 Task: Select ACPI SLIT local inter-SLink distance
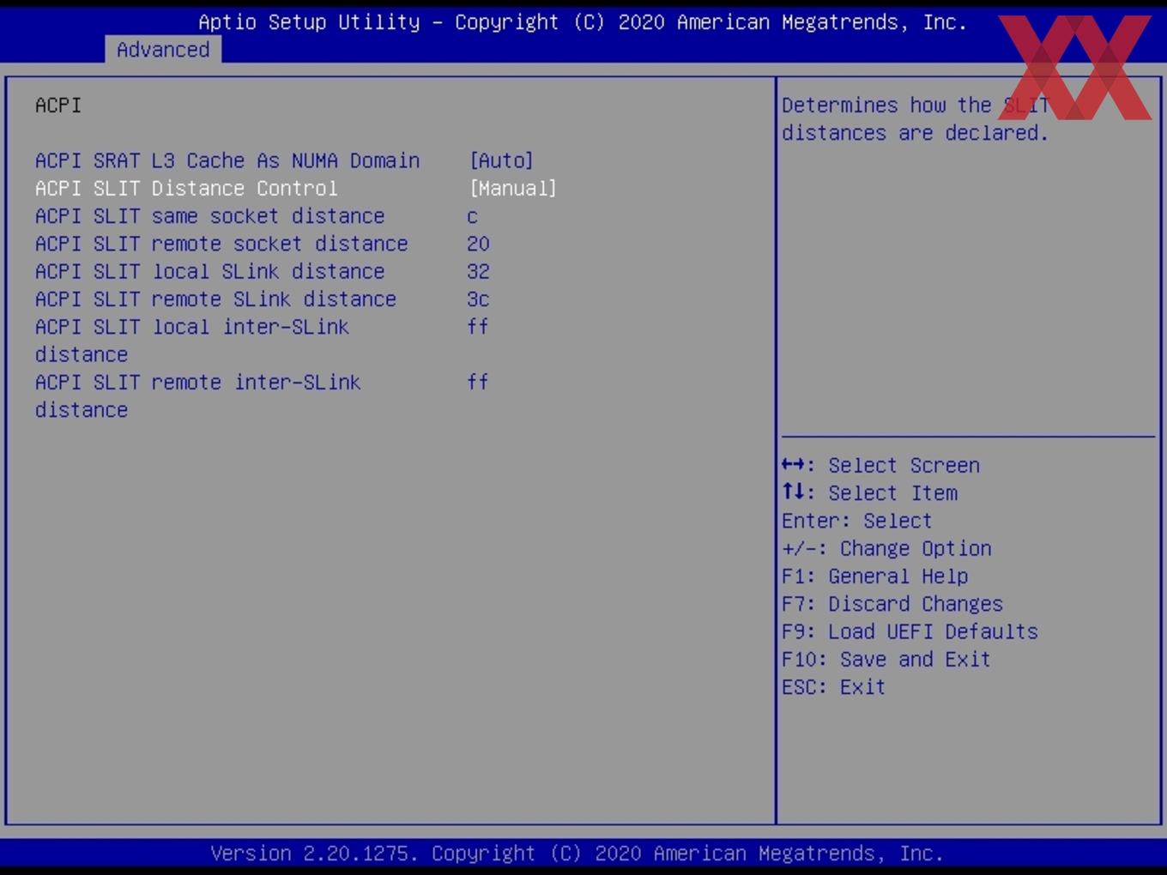[x=192, y=341]
